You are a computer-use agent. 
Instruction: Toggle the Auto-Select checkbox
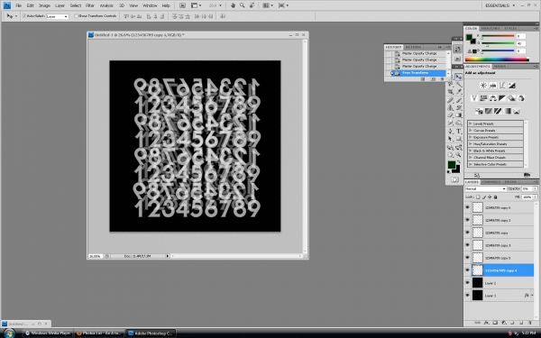[x=24, y=16]
